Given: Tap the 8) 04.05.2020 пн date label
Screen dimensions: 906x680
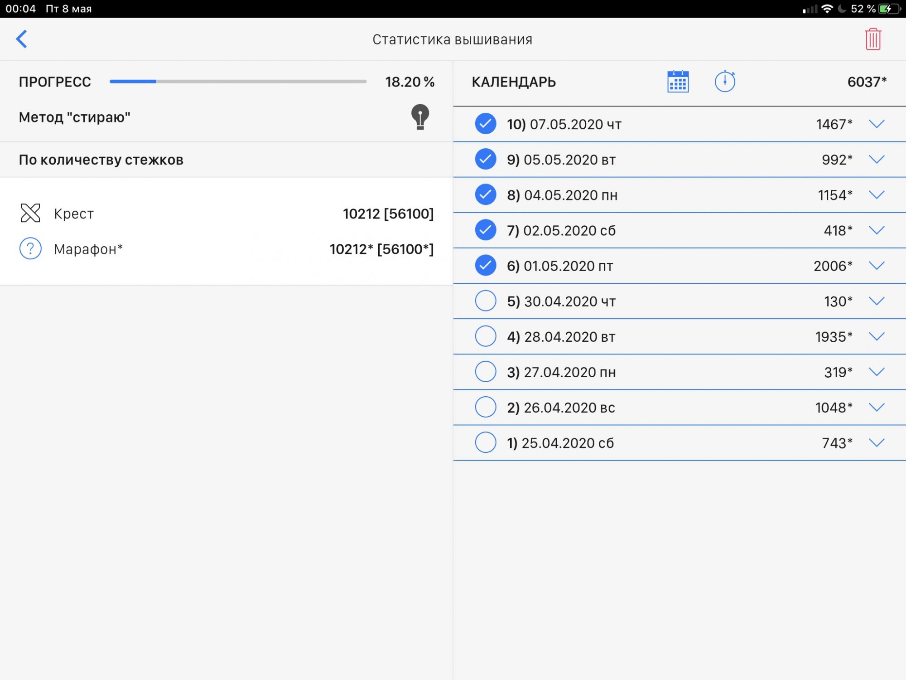Looking at the screenshot, I should [562, 195].
